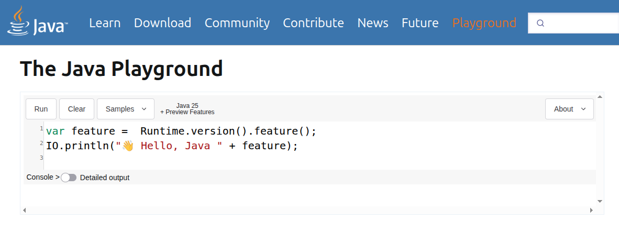Go to the Download page

[x=162, y=23]
